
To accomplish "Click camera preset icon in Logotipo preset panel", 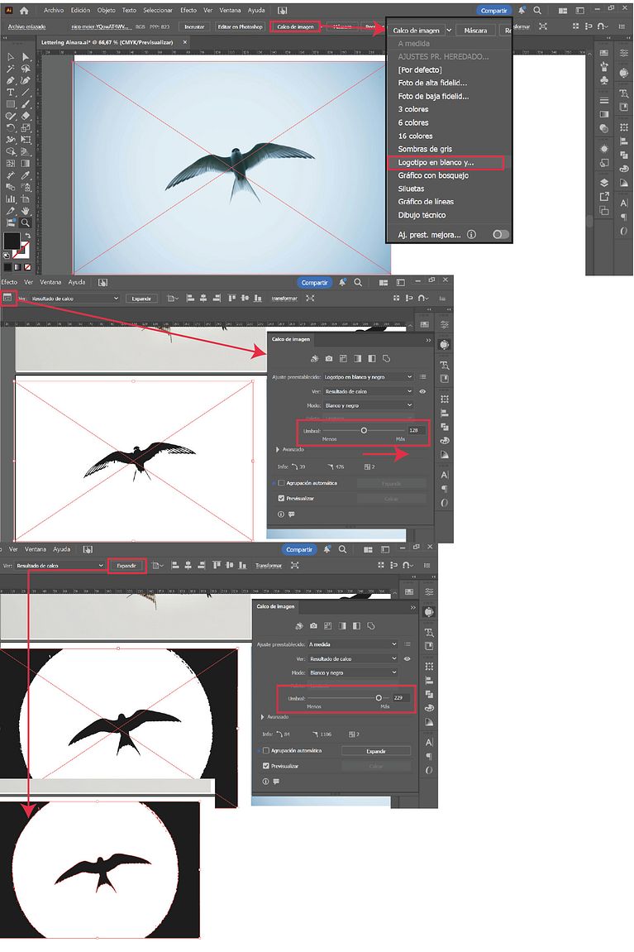I will 329,358.
